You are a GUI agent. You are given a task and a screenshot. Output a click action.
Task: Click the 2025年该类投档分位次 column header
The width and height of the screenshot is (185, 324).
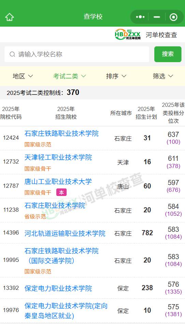point(173,113)
